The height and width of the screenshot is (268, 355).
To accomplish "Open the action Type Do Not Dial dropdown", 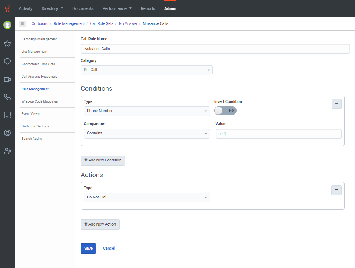I will click(x=147, y=197).
